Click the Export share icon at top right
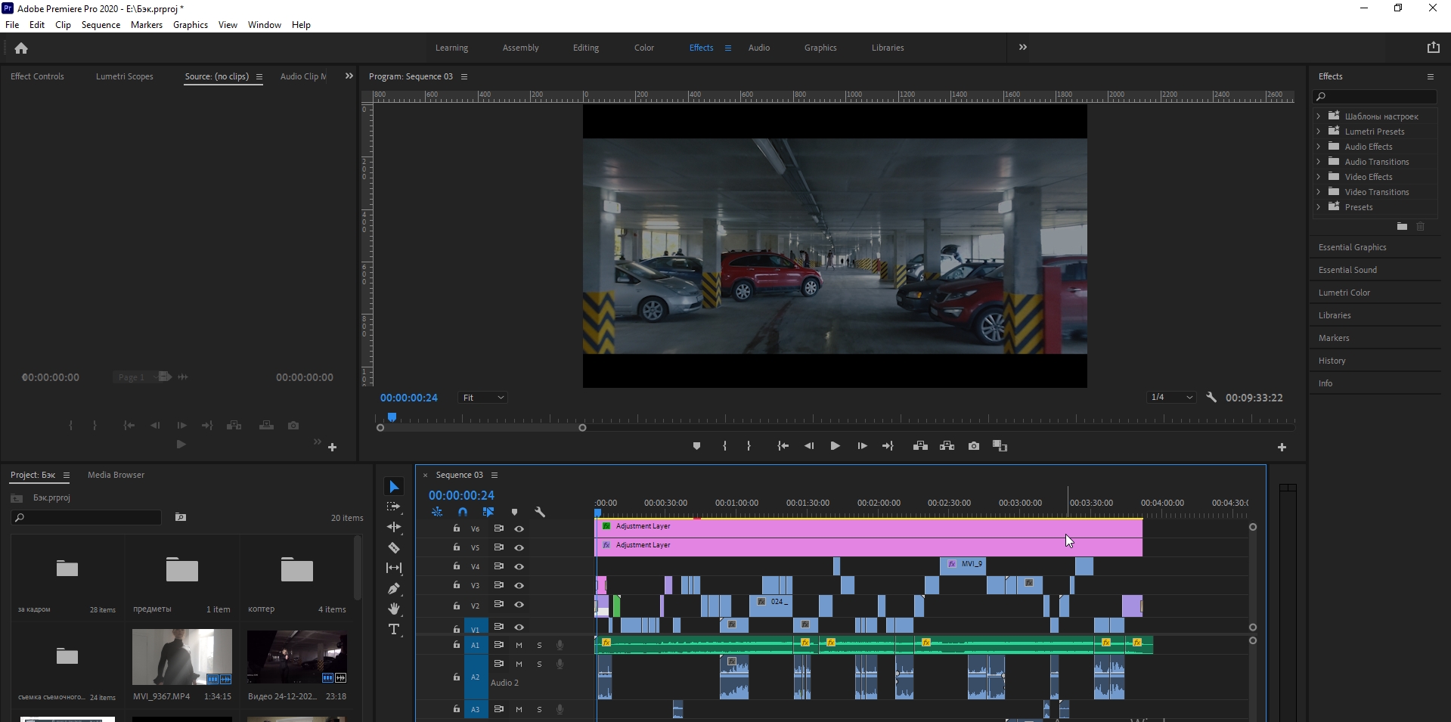 (1433, 48)
